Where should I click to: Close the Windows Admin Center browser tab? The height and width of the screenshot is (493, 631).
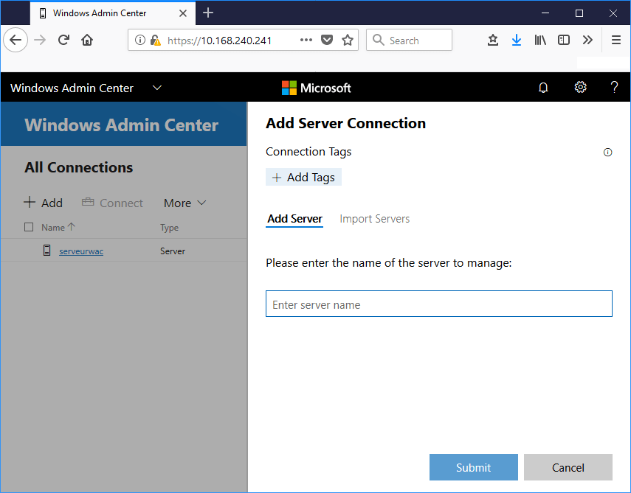(x=183, y=13)
